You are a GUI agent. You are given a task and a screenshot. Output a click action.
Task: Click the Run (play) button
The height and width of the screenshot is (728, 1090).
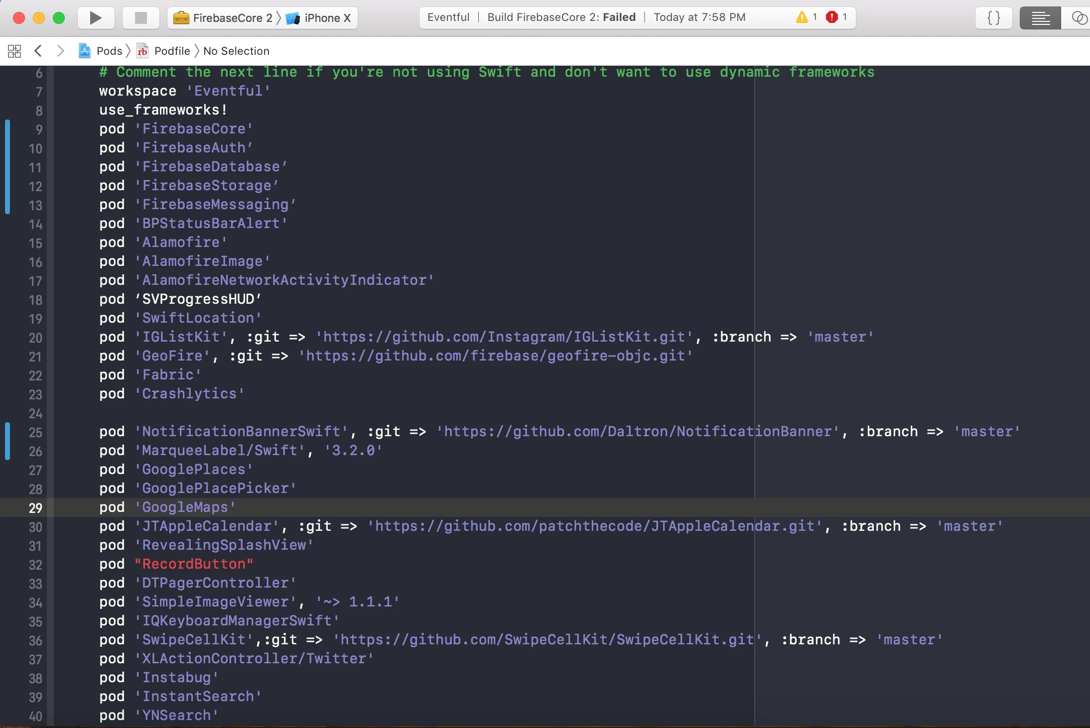(96, 18)
